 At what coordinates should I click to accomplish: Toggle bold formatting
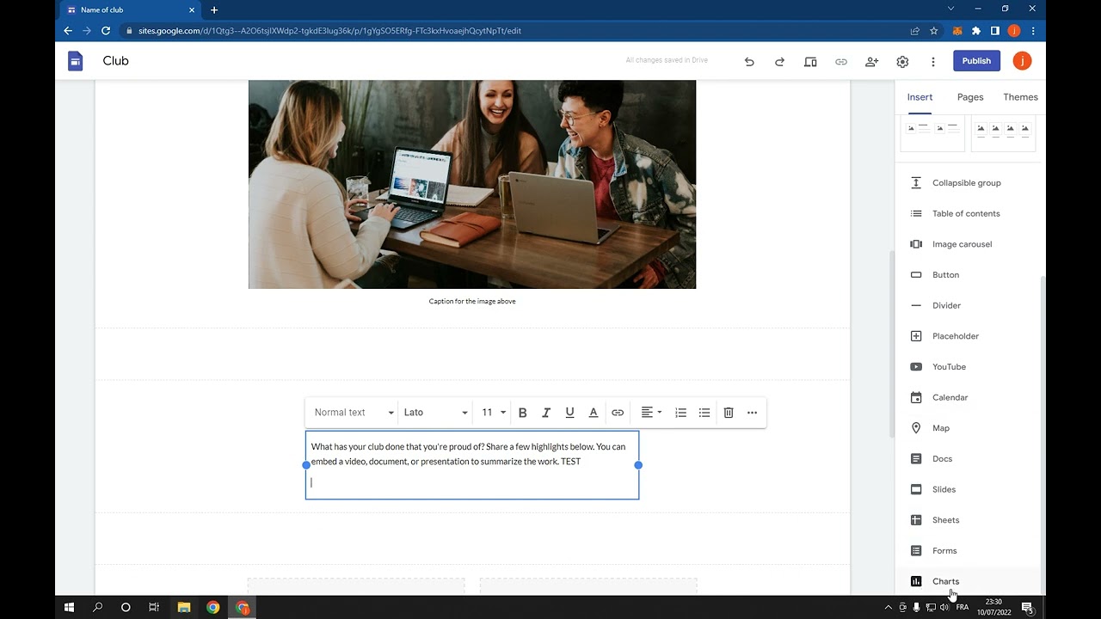[x=522, y=413]
